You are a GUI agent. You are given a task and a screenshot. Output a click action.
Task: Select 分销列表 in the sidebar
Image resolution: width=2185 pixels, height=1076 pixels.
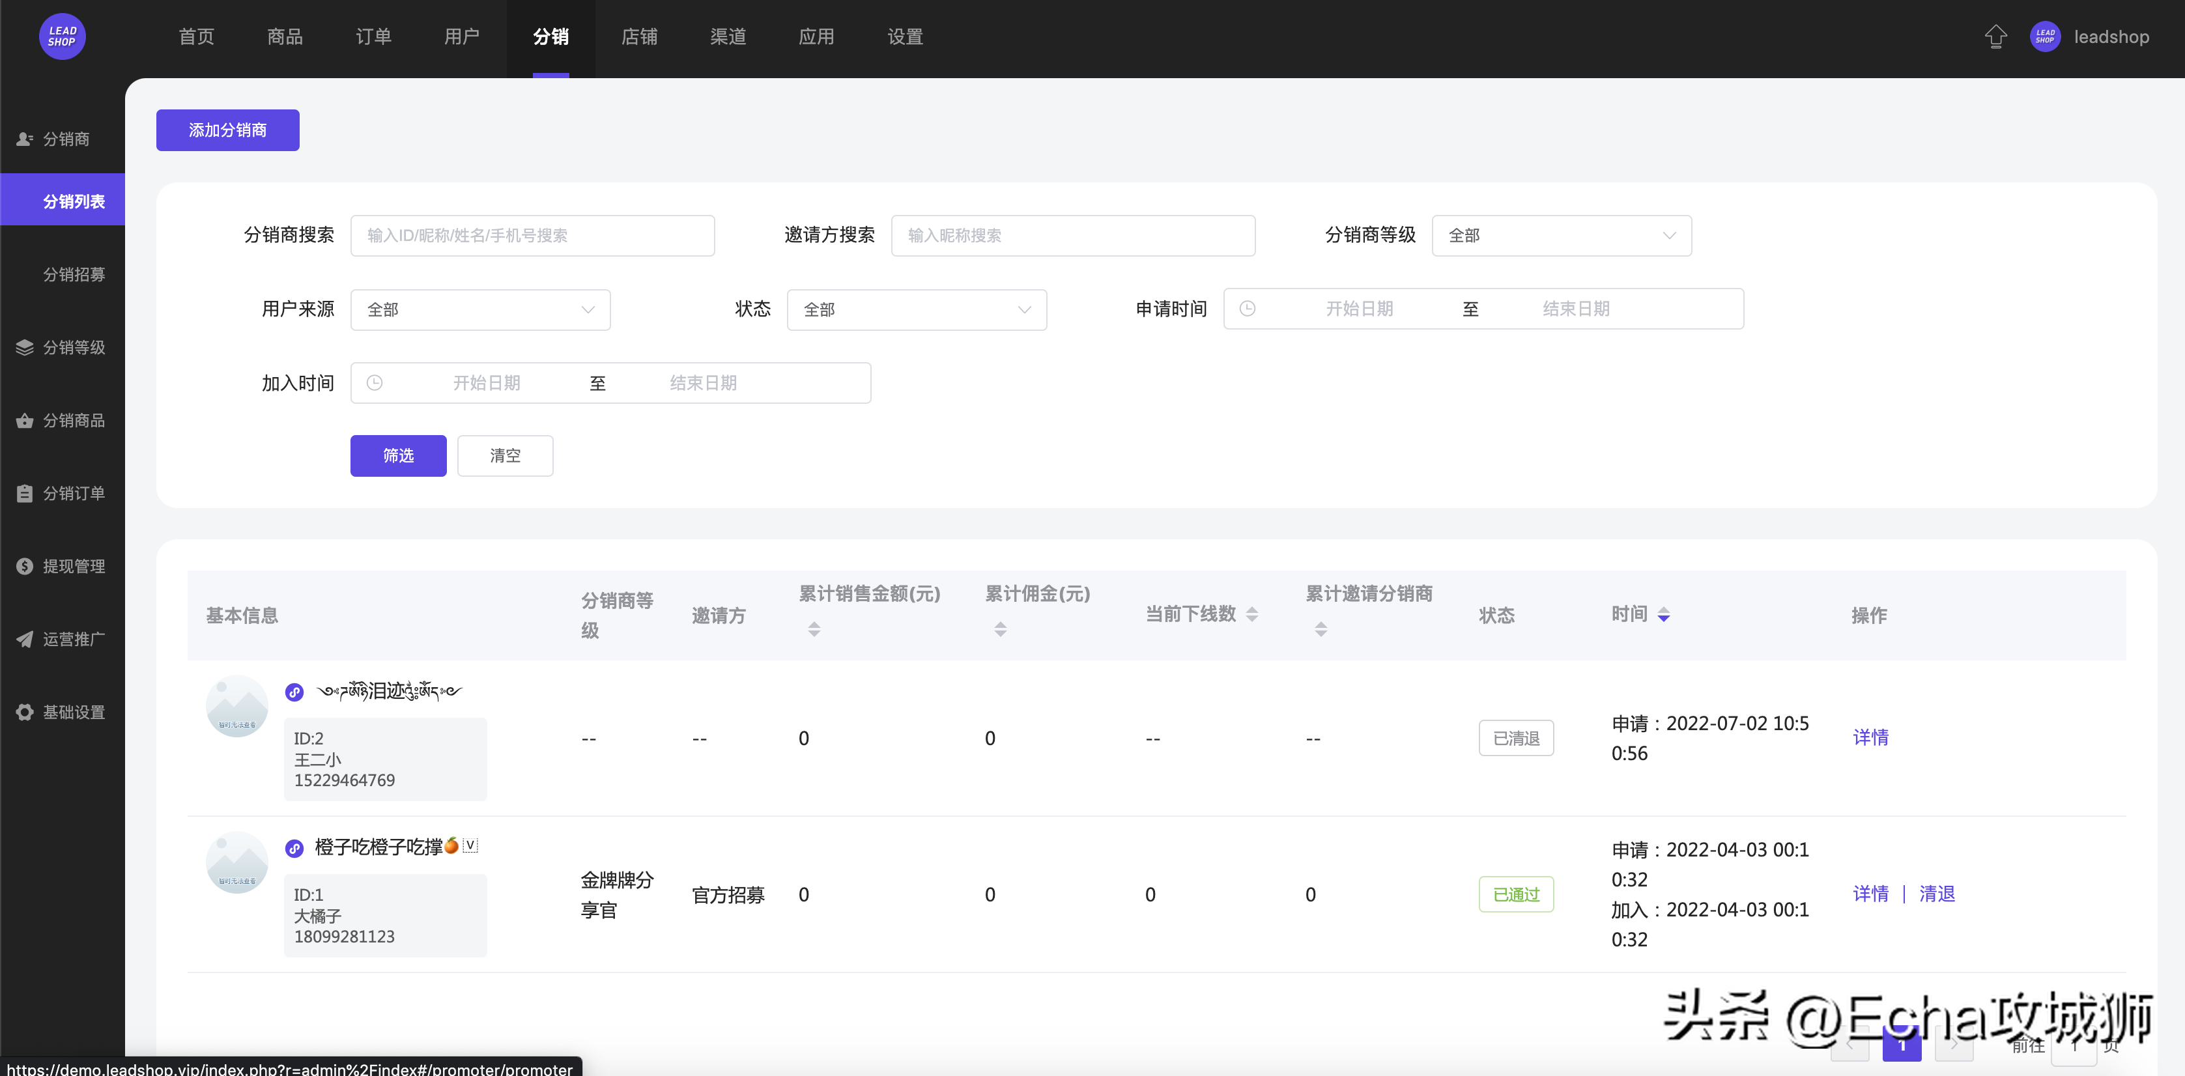[63, 200]
